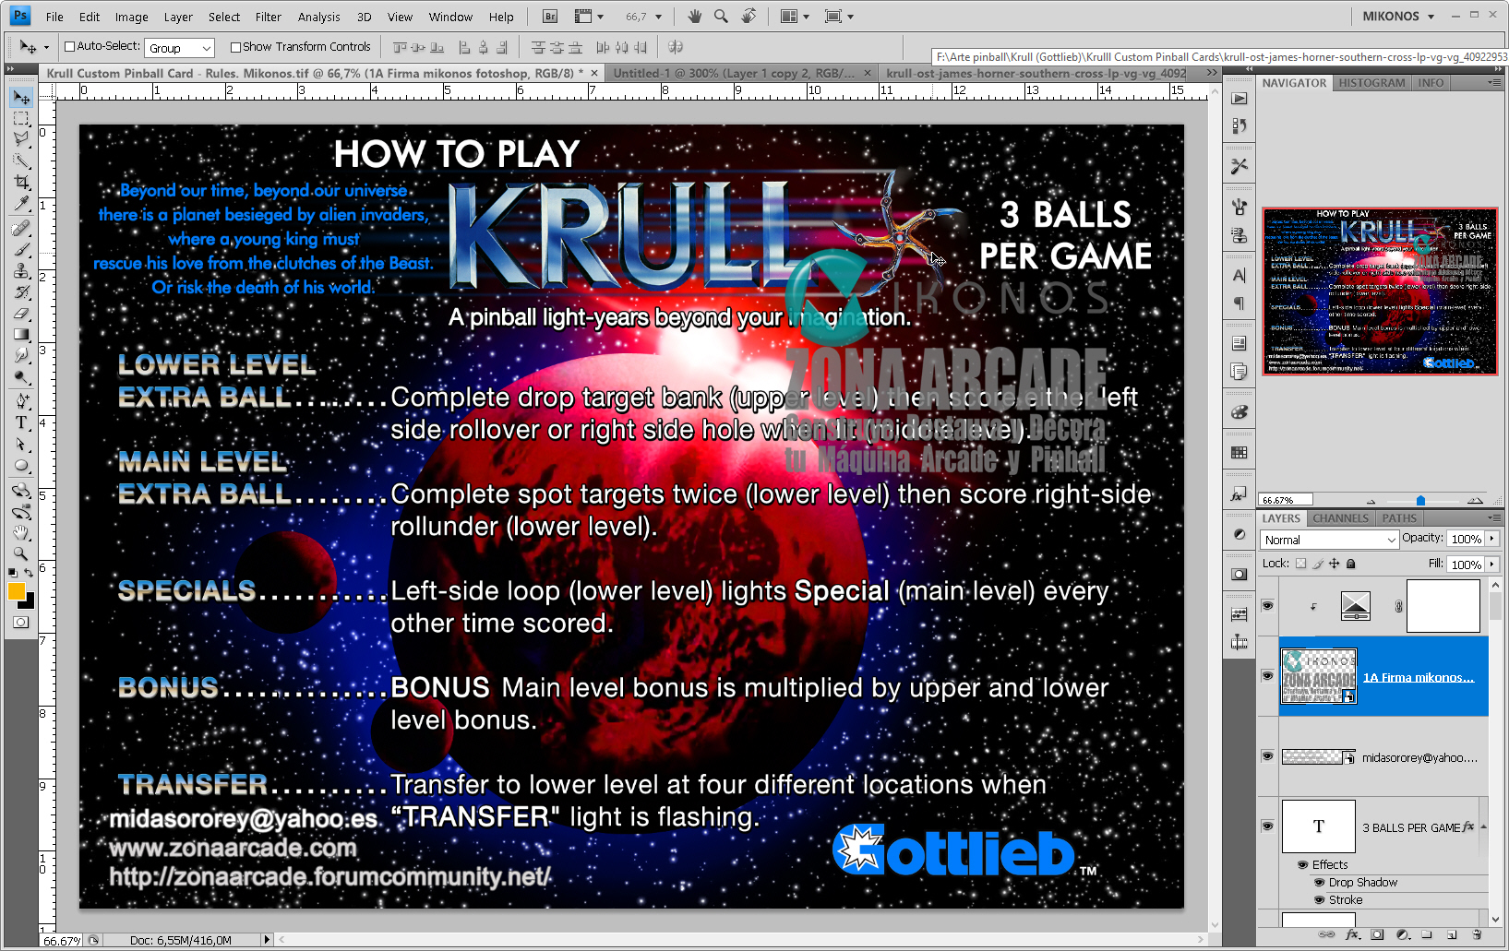Open the Filter menu
The width and height of the screenshot is (1509, 951).
tap(268, 17)
